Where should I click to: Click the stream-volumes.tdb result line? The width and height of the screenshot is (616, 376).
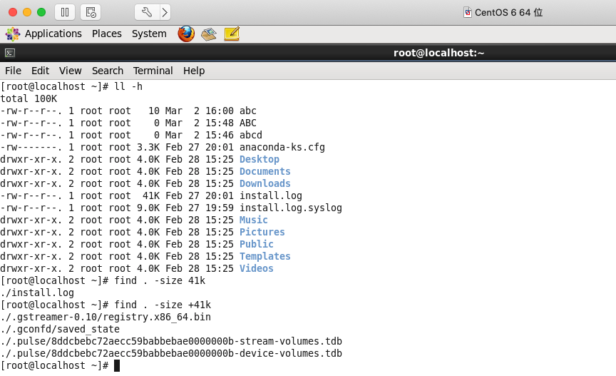pyautogui.click(x=171, y=341)
